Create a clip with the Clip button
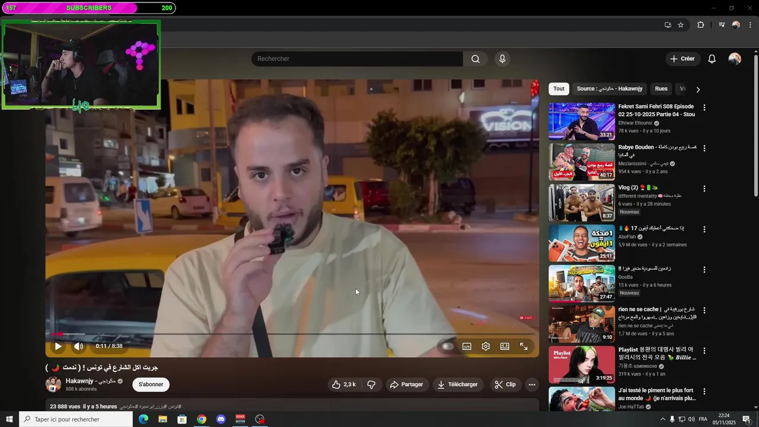The height and width of the screenshot is (427, 759). [x=505, y=384]
